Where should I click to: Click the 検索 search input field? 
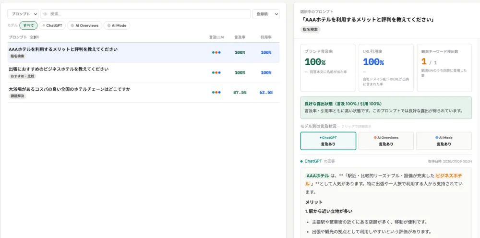pos(145,14)
